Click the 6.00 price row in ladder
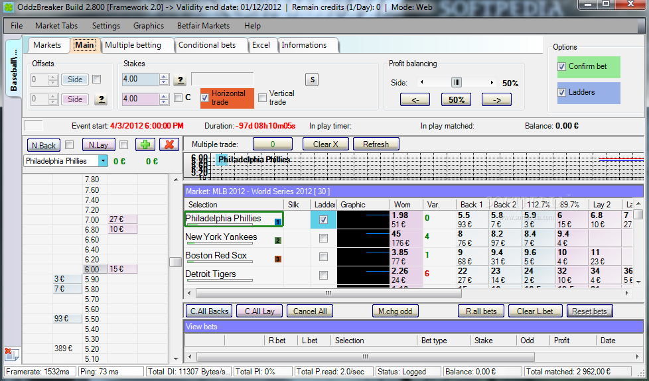 [95, 269]
